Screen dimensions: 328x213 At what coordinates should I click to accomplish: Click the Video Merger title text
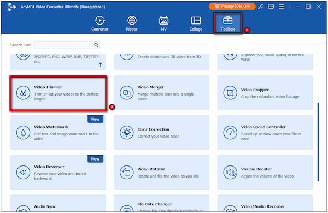[x=151, y=87]
